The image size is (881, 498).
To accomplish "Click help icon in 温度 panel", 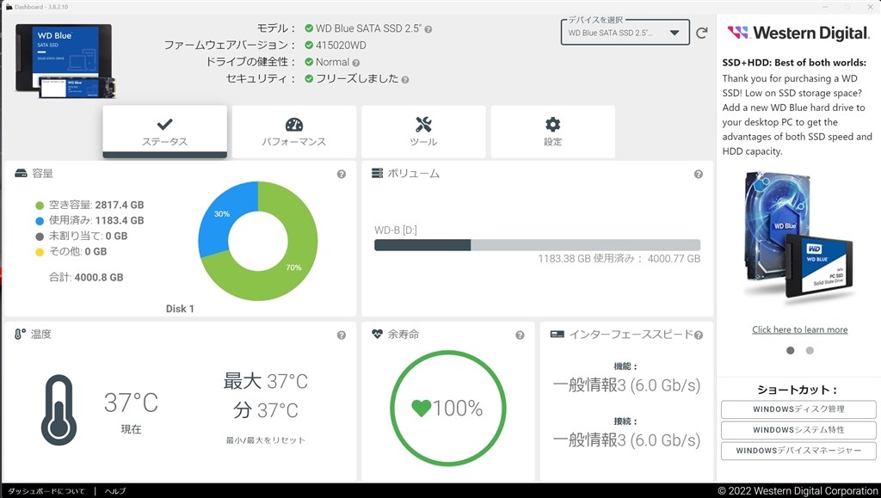I will pyautogui.click(x=342, y=335).
